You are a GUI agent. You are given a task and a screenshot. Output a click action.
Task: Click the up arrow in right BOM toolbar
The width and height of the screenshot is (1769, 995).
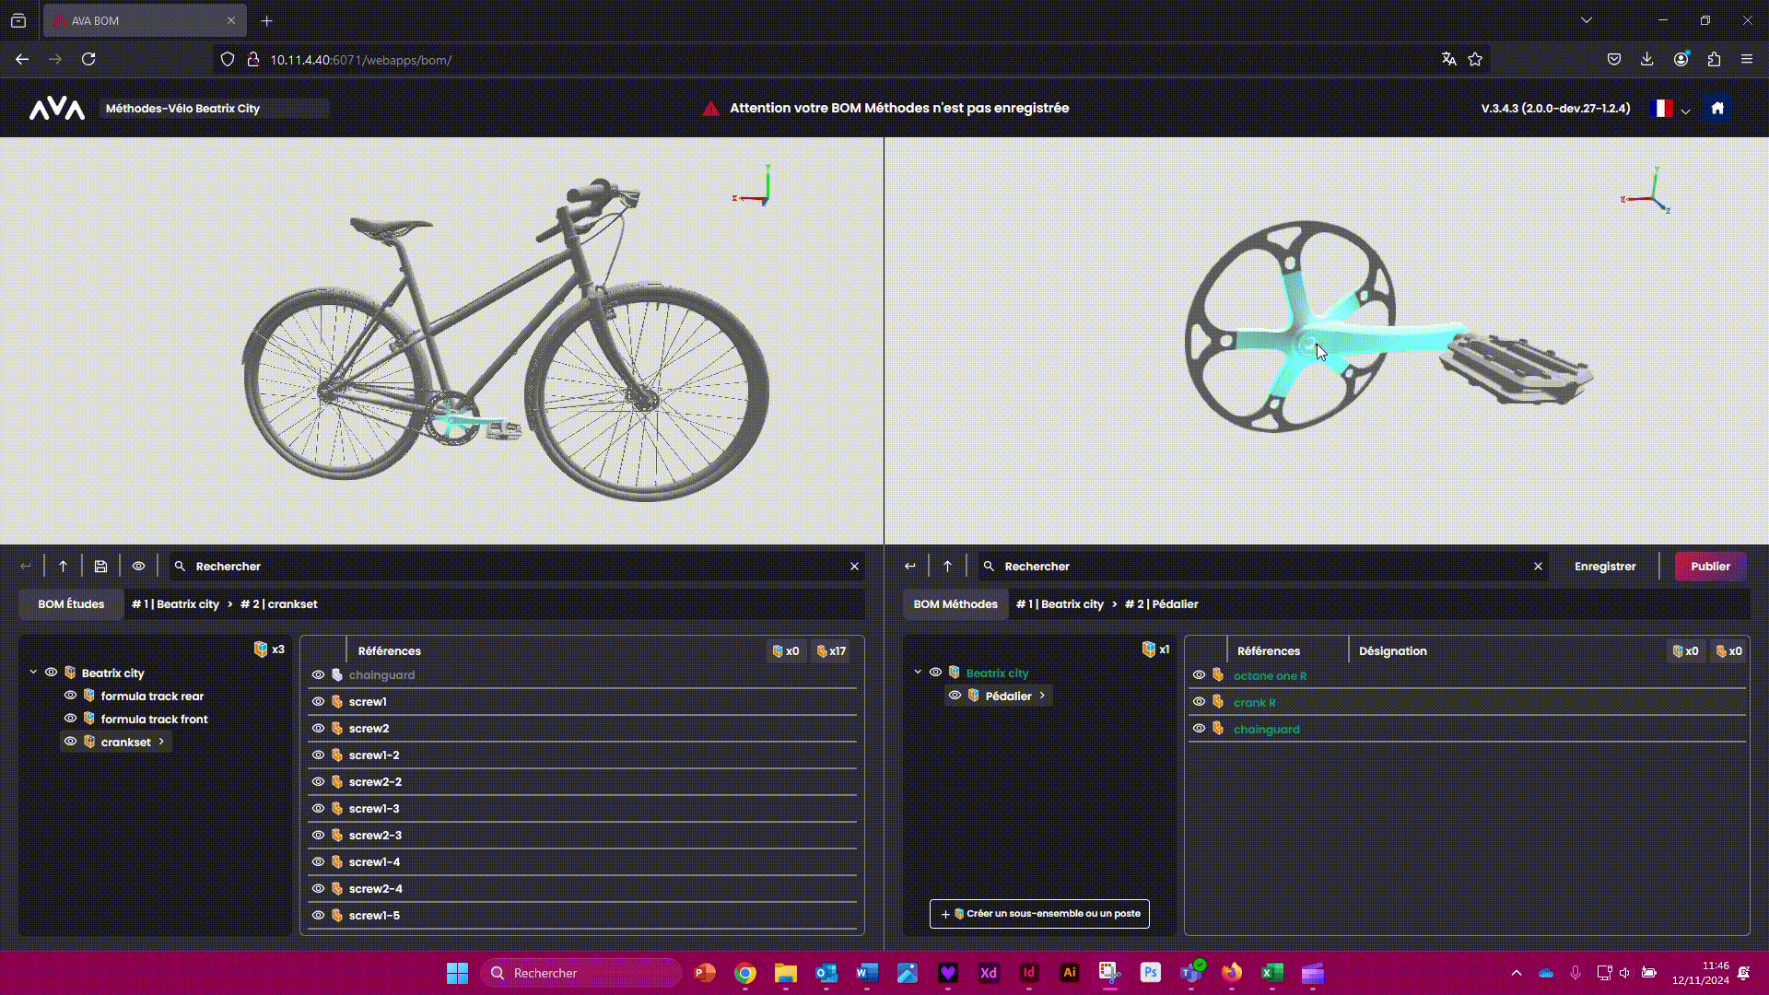click(x=947, y=567)
